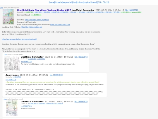158x119 pixels.
Task: Click the timestamp 19:07:02
Action: click(x=34, y=75)
